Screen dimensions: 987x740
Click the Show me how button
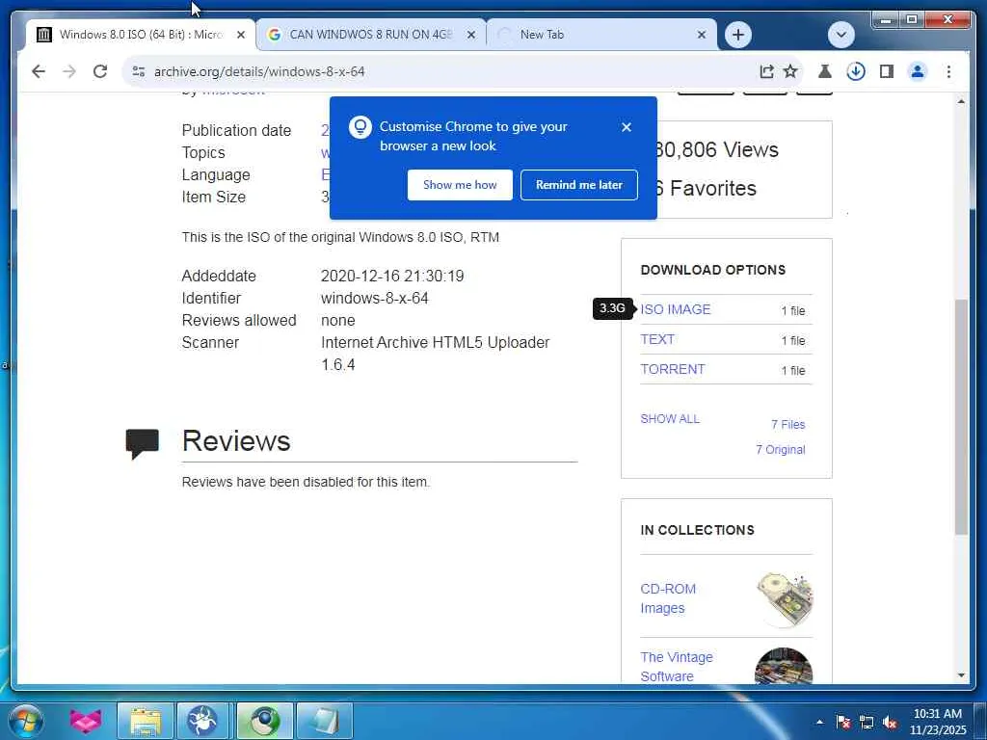(x=460, y=185)
